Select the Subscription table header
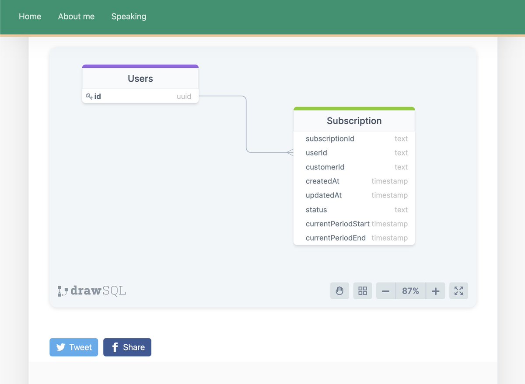Screen dimensions: 525x384 click(354, 121)
